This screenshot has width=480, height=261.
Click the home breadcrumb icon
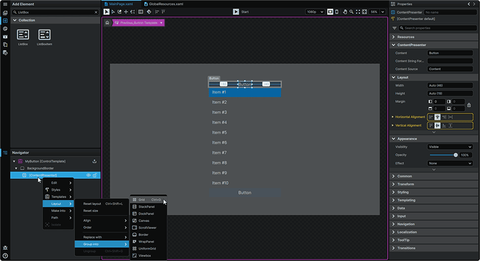pyautogui.click(x=107, y=22)
